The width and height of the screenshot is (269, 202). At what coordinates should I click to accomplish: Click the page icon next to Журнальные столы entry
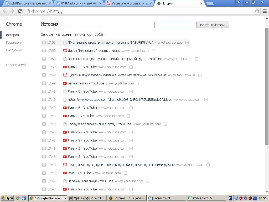point(65,43)
